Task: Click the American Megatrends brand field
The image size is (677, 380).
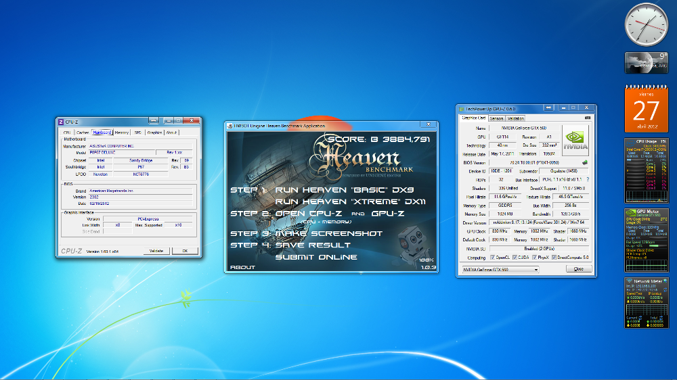Action: pyautogui.click(x=140, y=191)
